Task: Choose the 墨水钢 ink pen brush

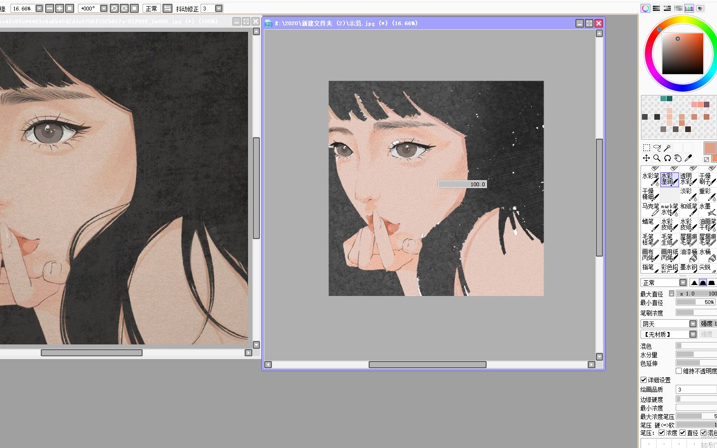Action: pyautogui.click(x=688, y=268)
